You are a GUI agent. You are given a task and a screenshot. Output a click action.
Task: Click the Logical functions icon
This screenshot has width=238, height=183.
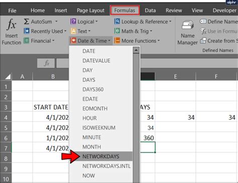[73, 22]
